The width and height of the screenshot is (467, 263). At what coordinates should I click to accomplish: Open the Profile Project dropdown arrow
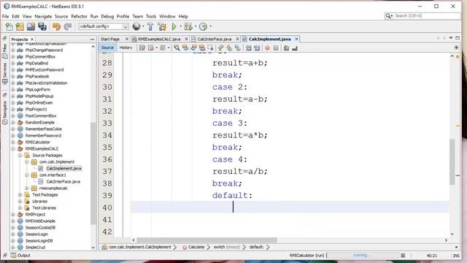pyautogui.click(x=211, y=26)
